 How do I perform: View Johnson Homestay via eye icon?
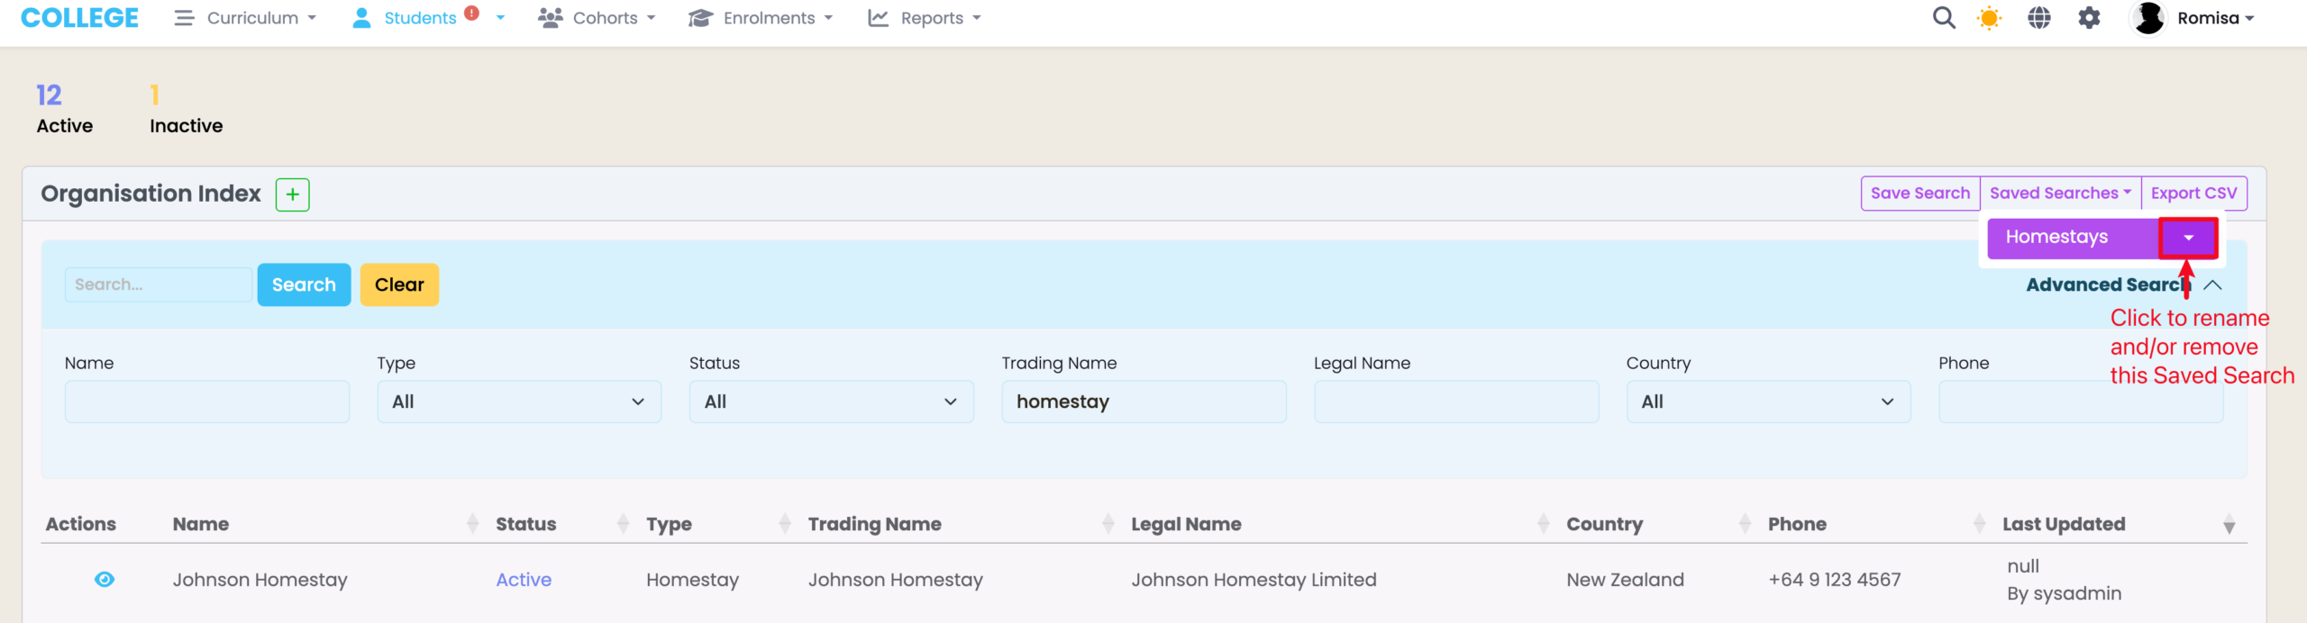105,580
